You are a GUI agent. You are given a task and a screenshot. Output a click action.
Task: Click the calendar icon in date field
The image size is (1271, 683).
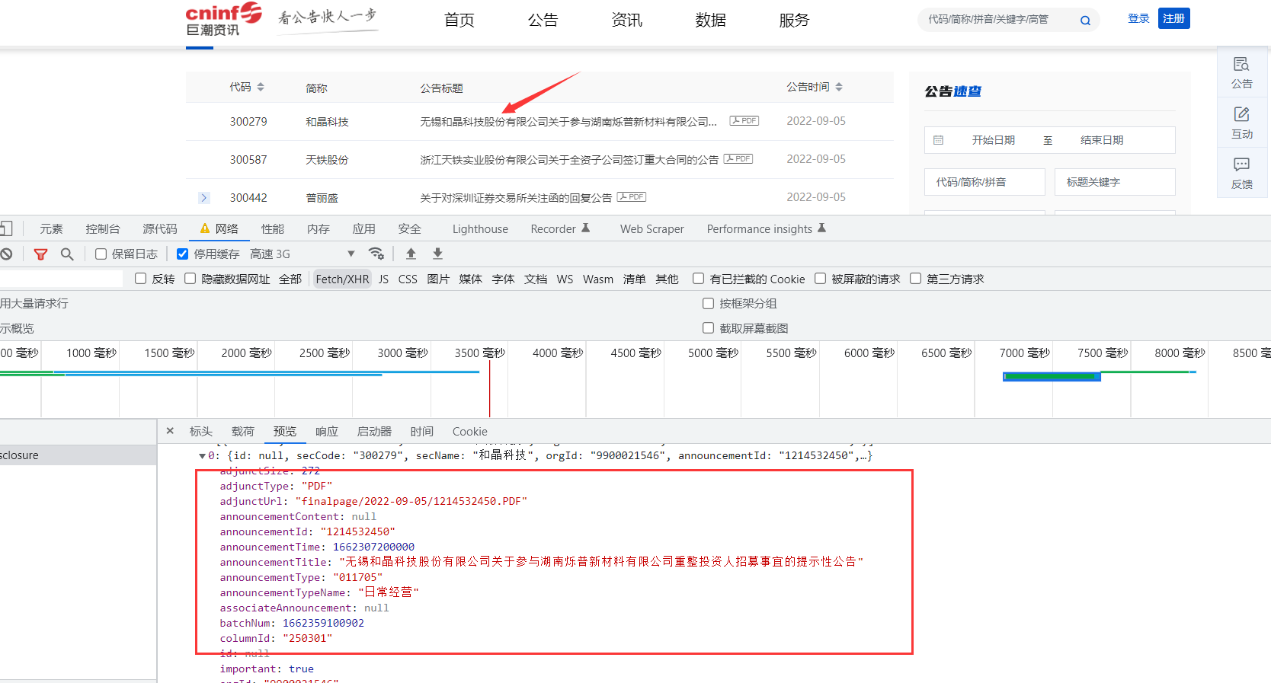click(x=938, y=140)
